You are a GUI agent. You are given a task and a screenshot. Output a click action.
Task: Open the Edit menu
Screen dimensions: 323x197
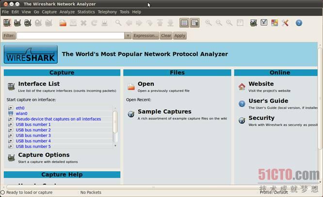pyautogui.click(x=15, y=12)
